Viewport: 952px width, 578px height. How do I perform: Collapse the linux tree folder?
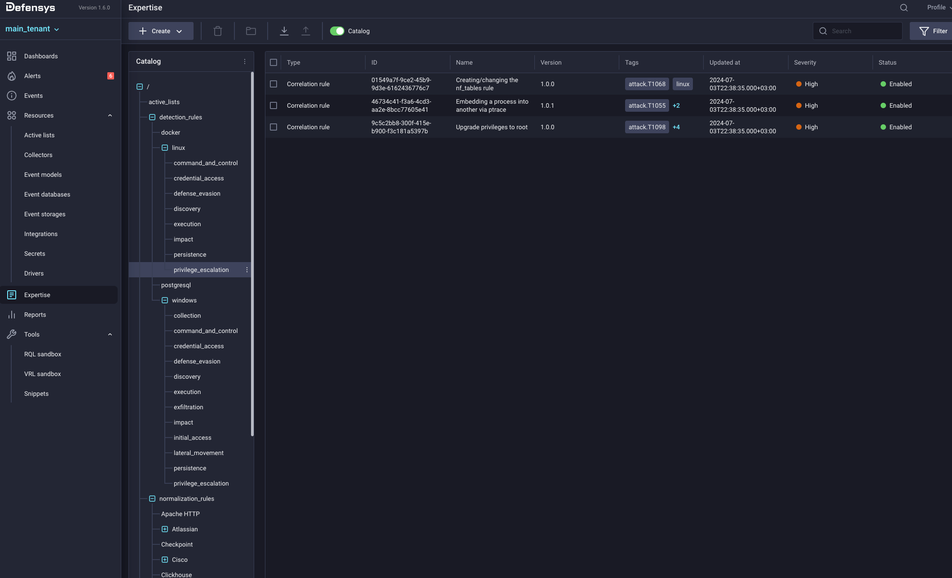pyautogui.click(x=165, y=148)
